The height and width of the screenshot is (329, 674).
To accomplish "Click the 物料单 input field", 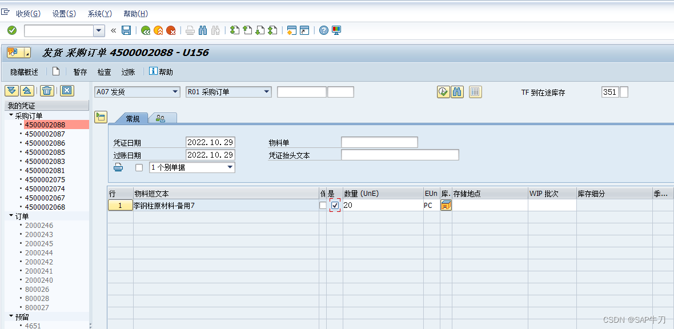I will point(380,142).
